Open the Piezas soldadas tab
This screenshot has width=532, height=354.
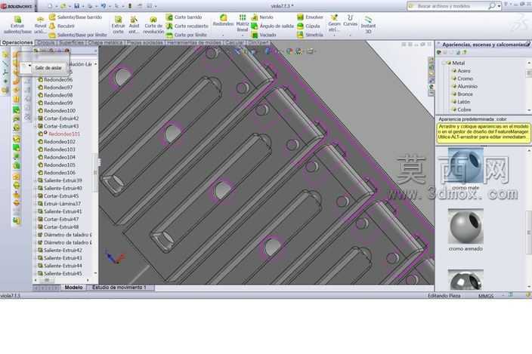coord(145,43)
